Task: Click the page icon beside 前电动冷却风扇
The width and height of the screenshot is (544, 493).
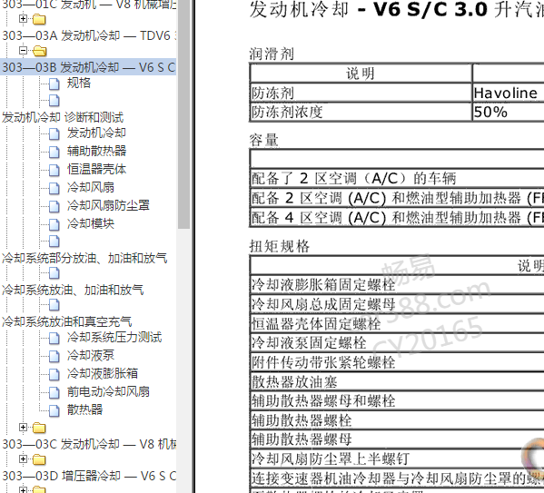Action: click(x=54, y=392)
